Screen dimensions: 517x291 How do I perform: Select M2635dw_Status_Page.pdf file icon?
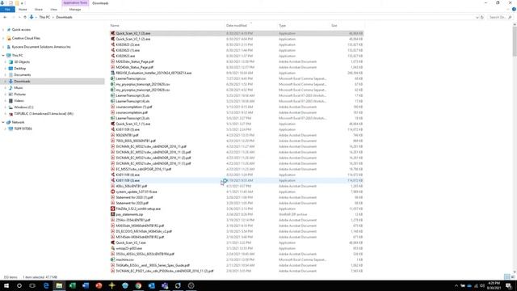(112, 61)
